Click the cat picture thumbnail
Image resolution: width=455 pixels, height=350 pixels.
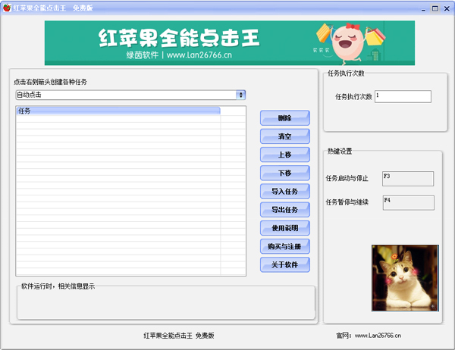point(405,278)
